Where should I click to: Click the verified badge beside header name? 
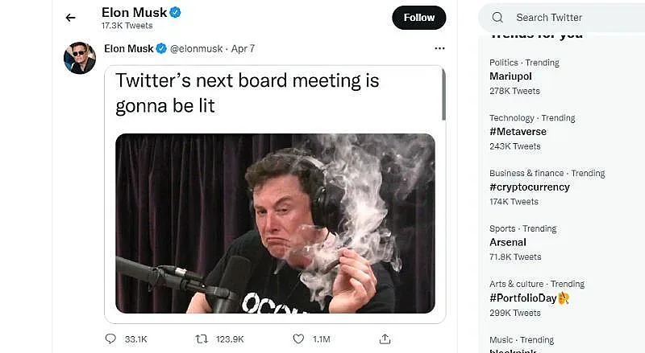pos(176,12)
